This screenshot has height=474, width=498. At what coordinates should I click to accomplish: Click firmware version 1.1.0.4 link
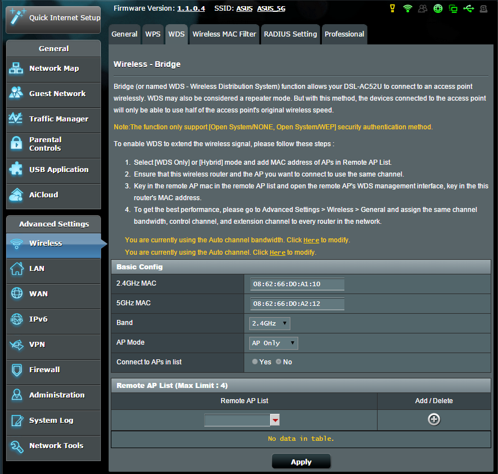coord(191,8)
